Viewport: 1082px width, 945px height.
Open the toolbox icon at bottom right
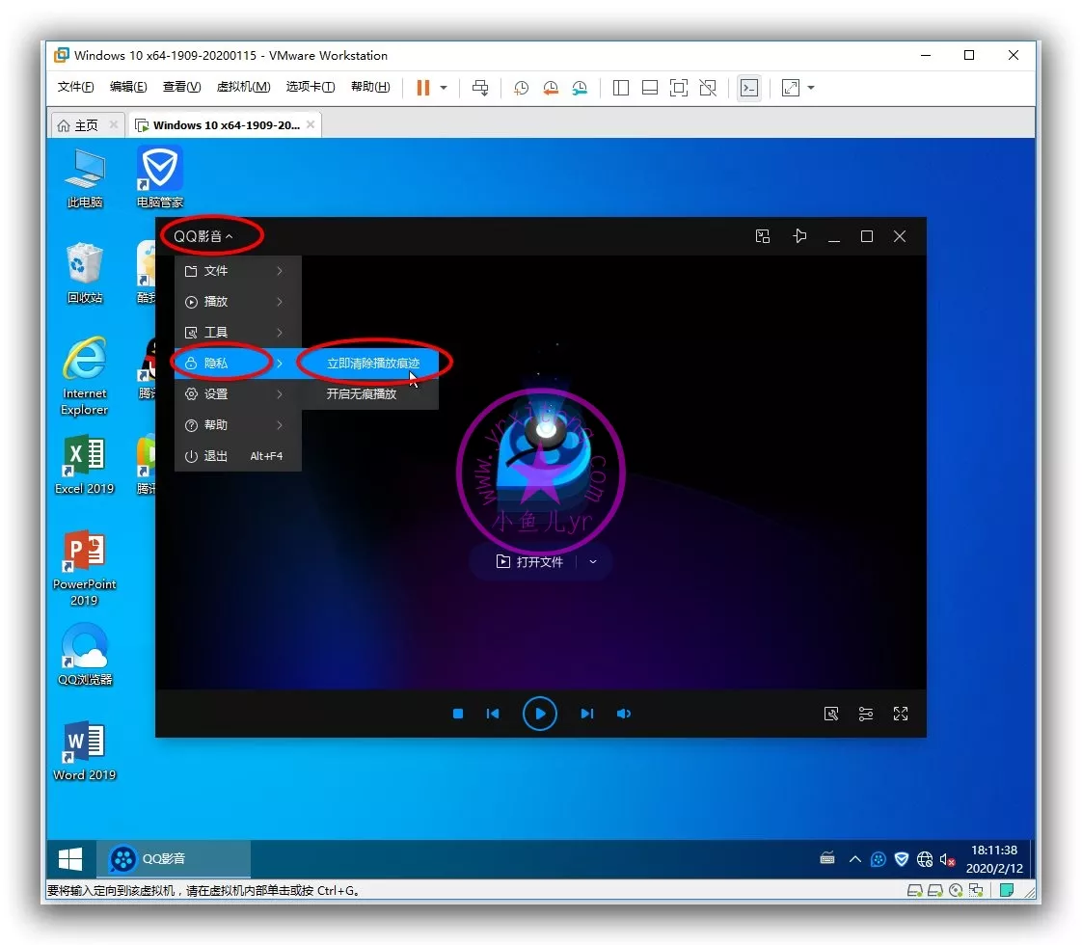coord(831,714)
